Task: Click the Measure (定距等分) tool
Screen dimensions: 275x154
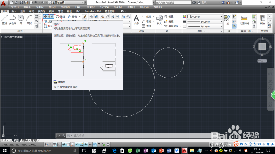Action: [244, 20]
